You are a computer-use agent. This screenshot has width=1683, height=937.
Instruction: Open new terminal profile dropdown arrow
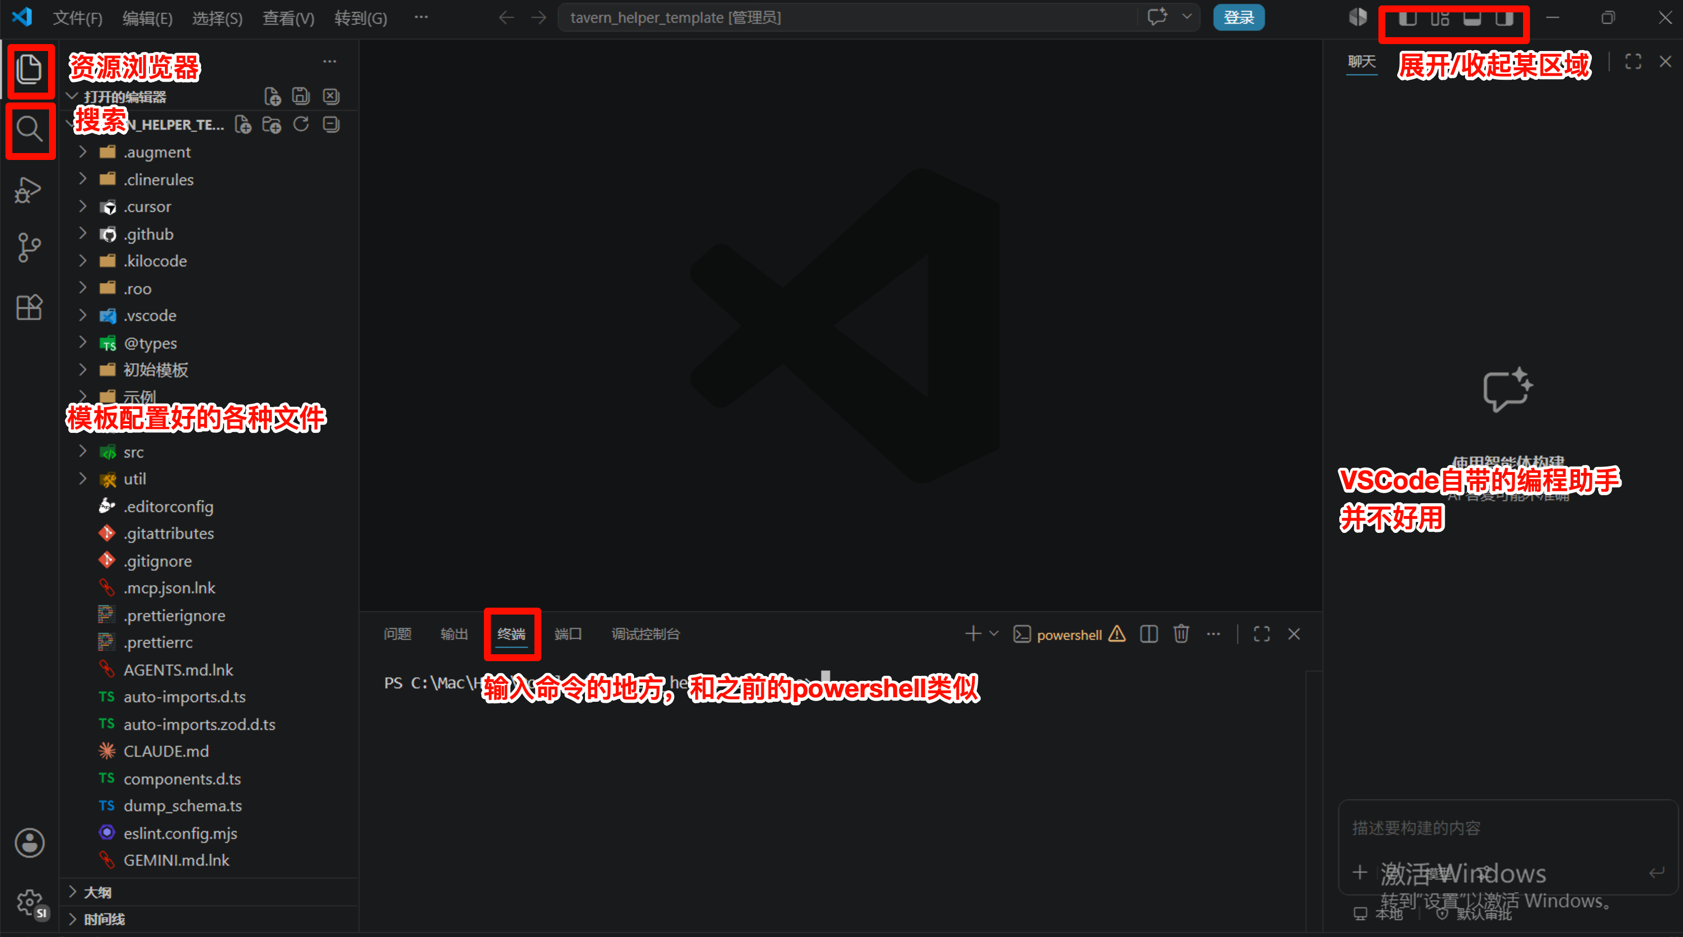tap(994, 634)
